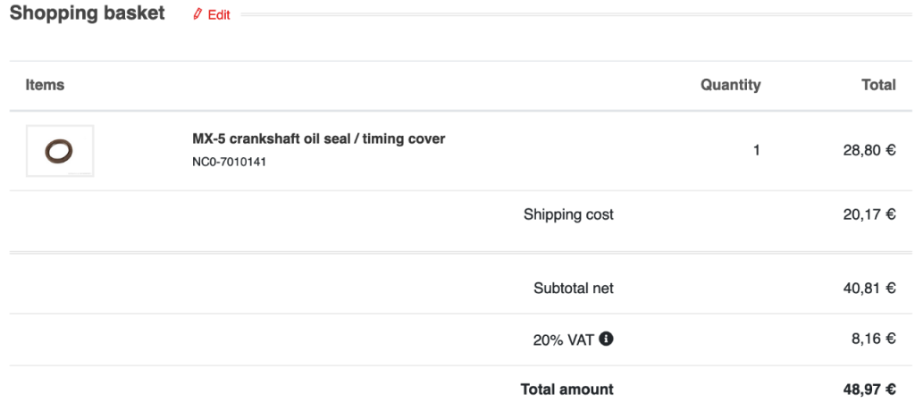Click the Shopping basket heading
Screen dimensions: 915x411
88,13
